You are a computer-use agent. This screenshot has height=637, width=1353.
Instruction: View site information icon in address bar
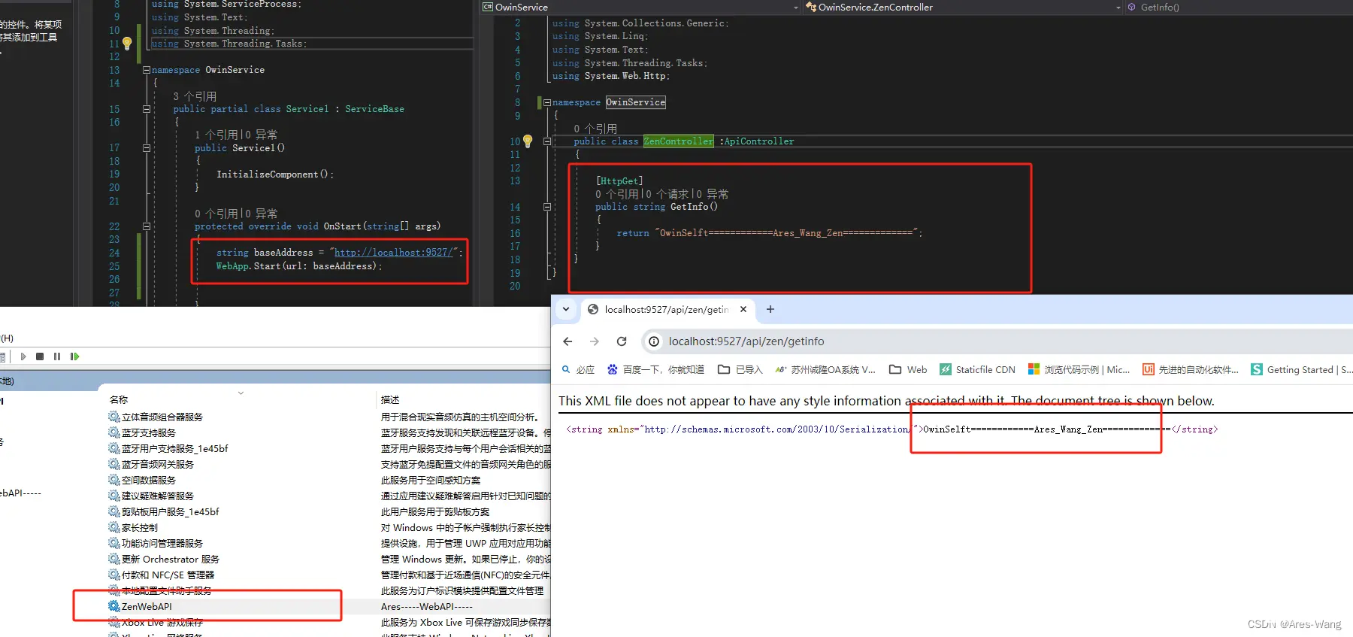point(654,341)
